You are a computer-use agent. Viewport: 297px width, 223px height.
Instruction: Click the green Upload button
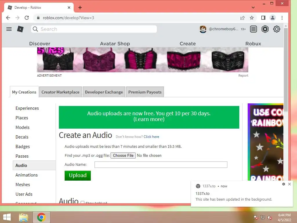pyautogui.click(x=78, y=176)
